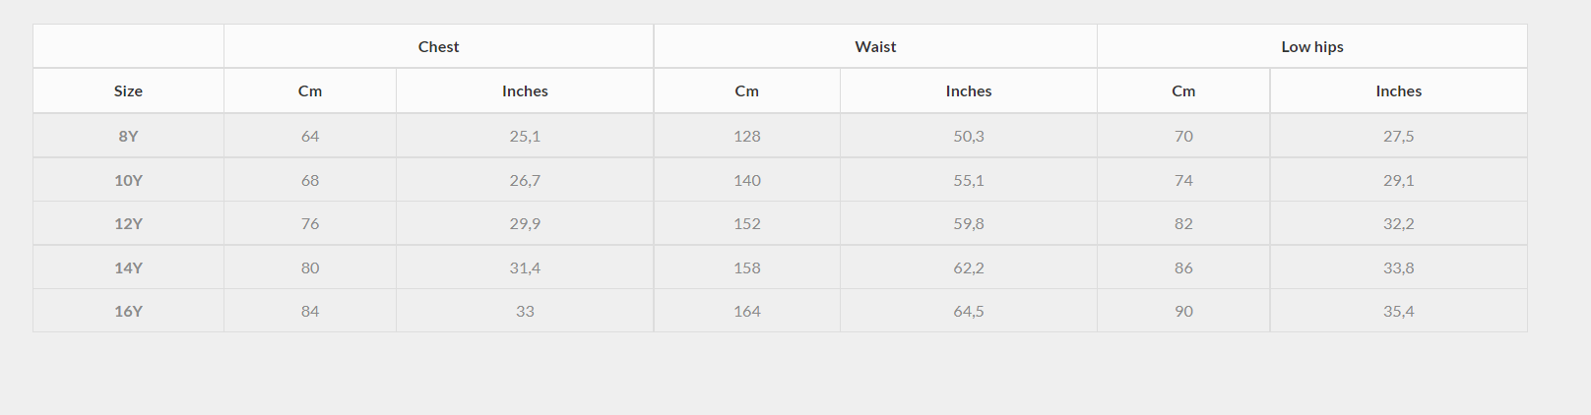Select the 33,8 low hips inches cell

1398,267
